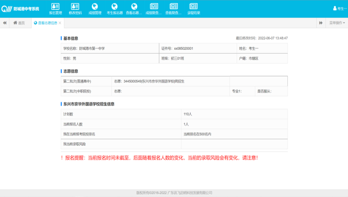Select the 性别 男 cell
Image resolution: width=348 pixels, height=197 pixels.
point(110,58)
